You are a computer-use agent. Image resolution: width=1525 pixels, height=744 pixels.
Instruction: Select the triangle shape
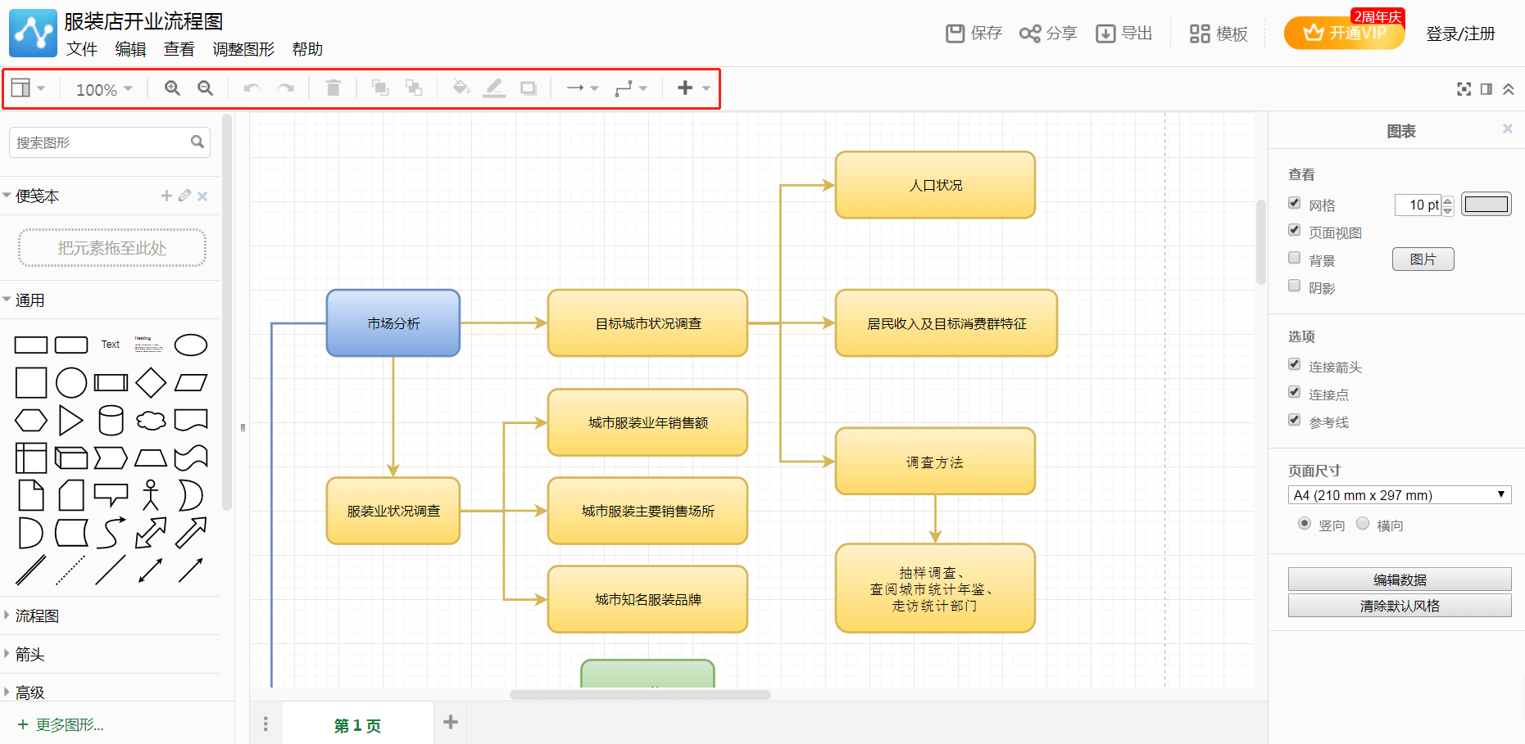coord(70,421)
